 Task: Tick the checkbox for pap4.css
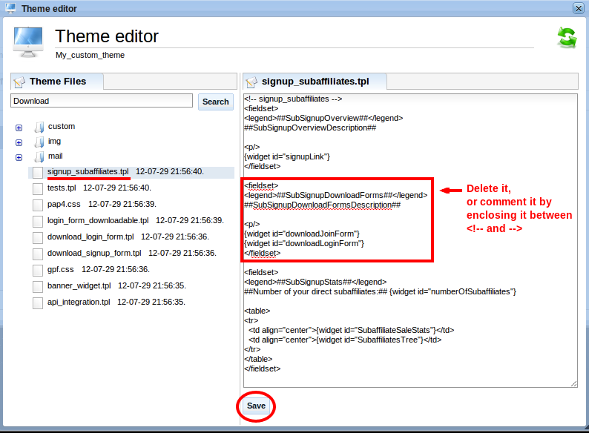pyautogui.click(x=38, y=205)
